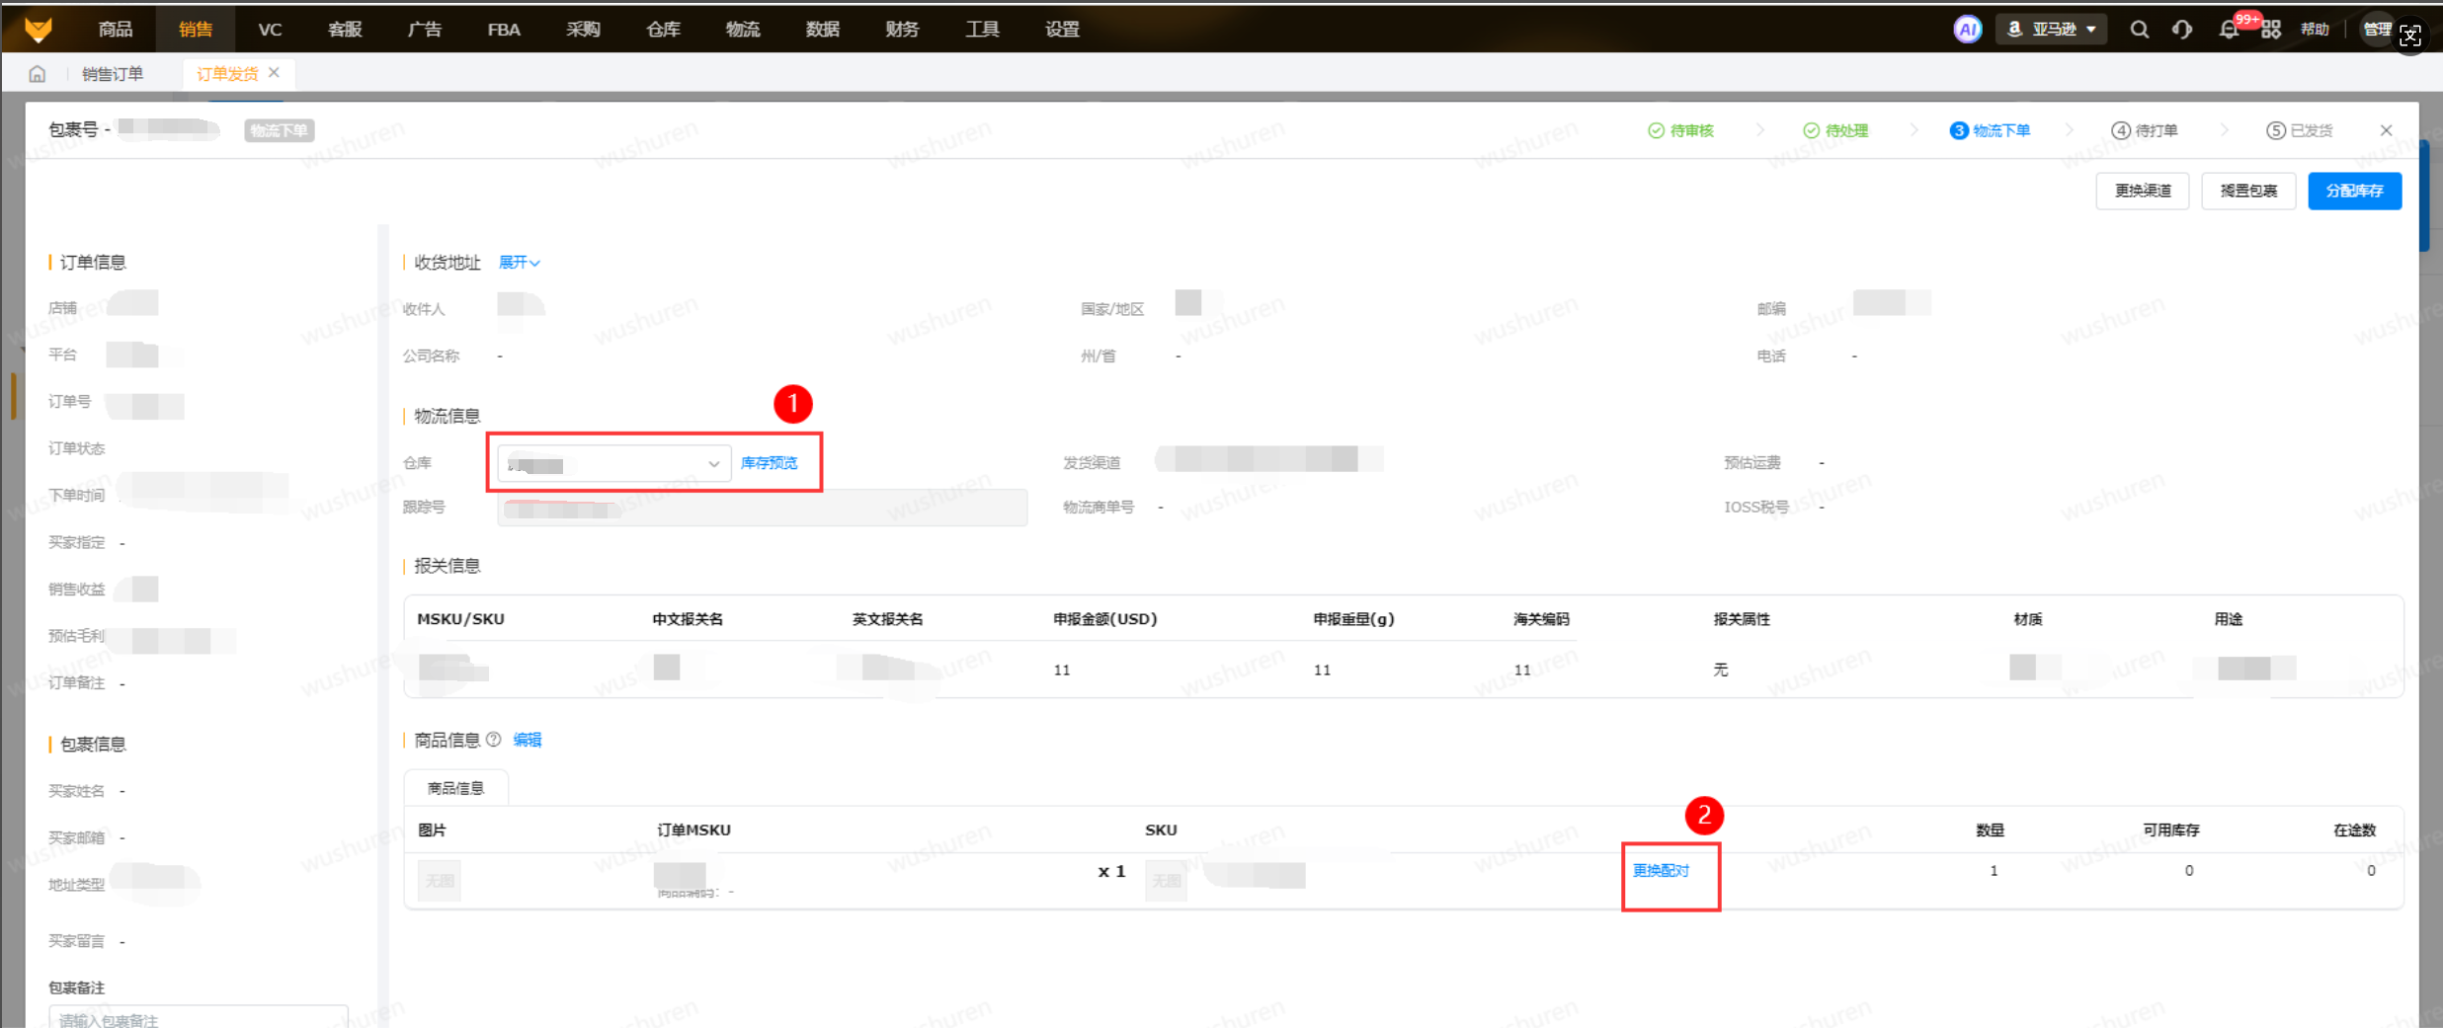Image resolution: width=2443 pixels, height=1028 pixels.
Task: Click the blue 分配库存 button
Action: tap(2354, 191)
